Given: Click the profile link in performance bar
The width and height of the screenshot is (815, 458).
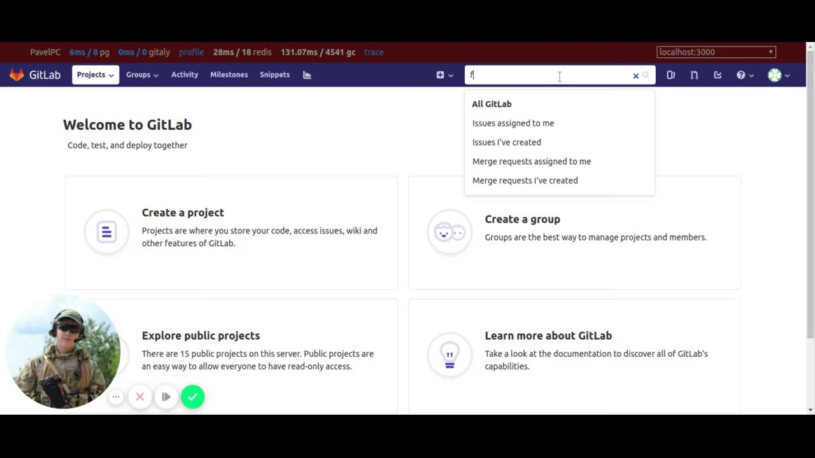Looking at the screenshot, I should [191, 52].
